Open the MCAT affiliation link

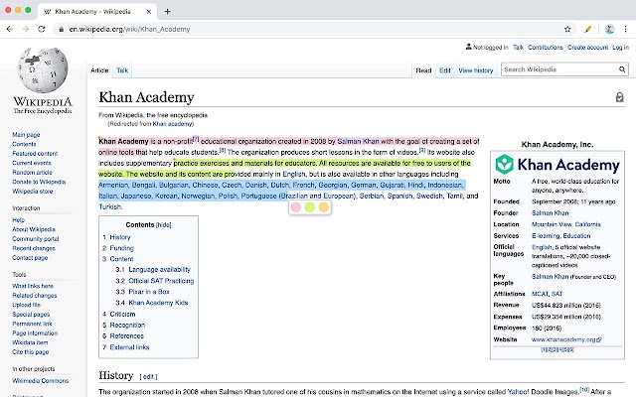click(x=540, y=294)
